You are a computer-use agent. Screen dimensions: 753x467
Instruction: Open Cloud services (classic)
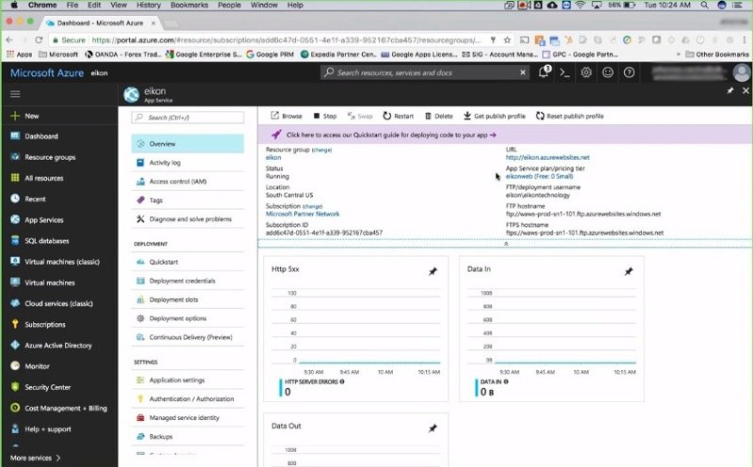click(59, 303)
